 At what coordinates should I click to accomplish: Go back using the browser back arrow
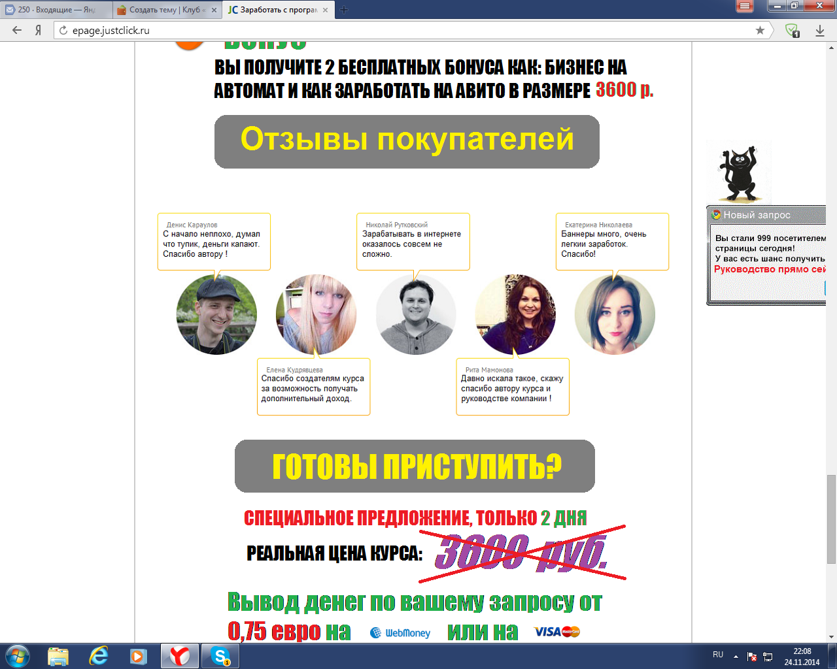tap(18, 30)
